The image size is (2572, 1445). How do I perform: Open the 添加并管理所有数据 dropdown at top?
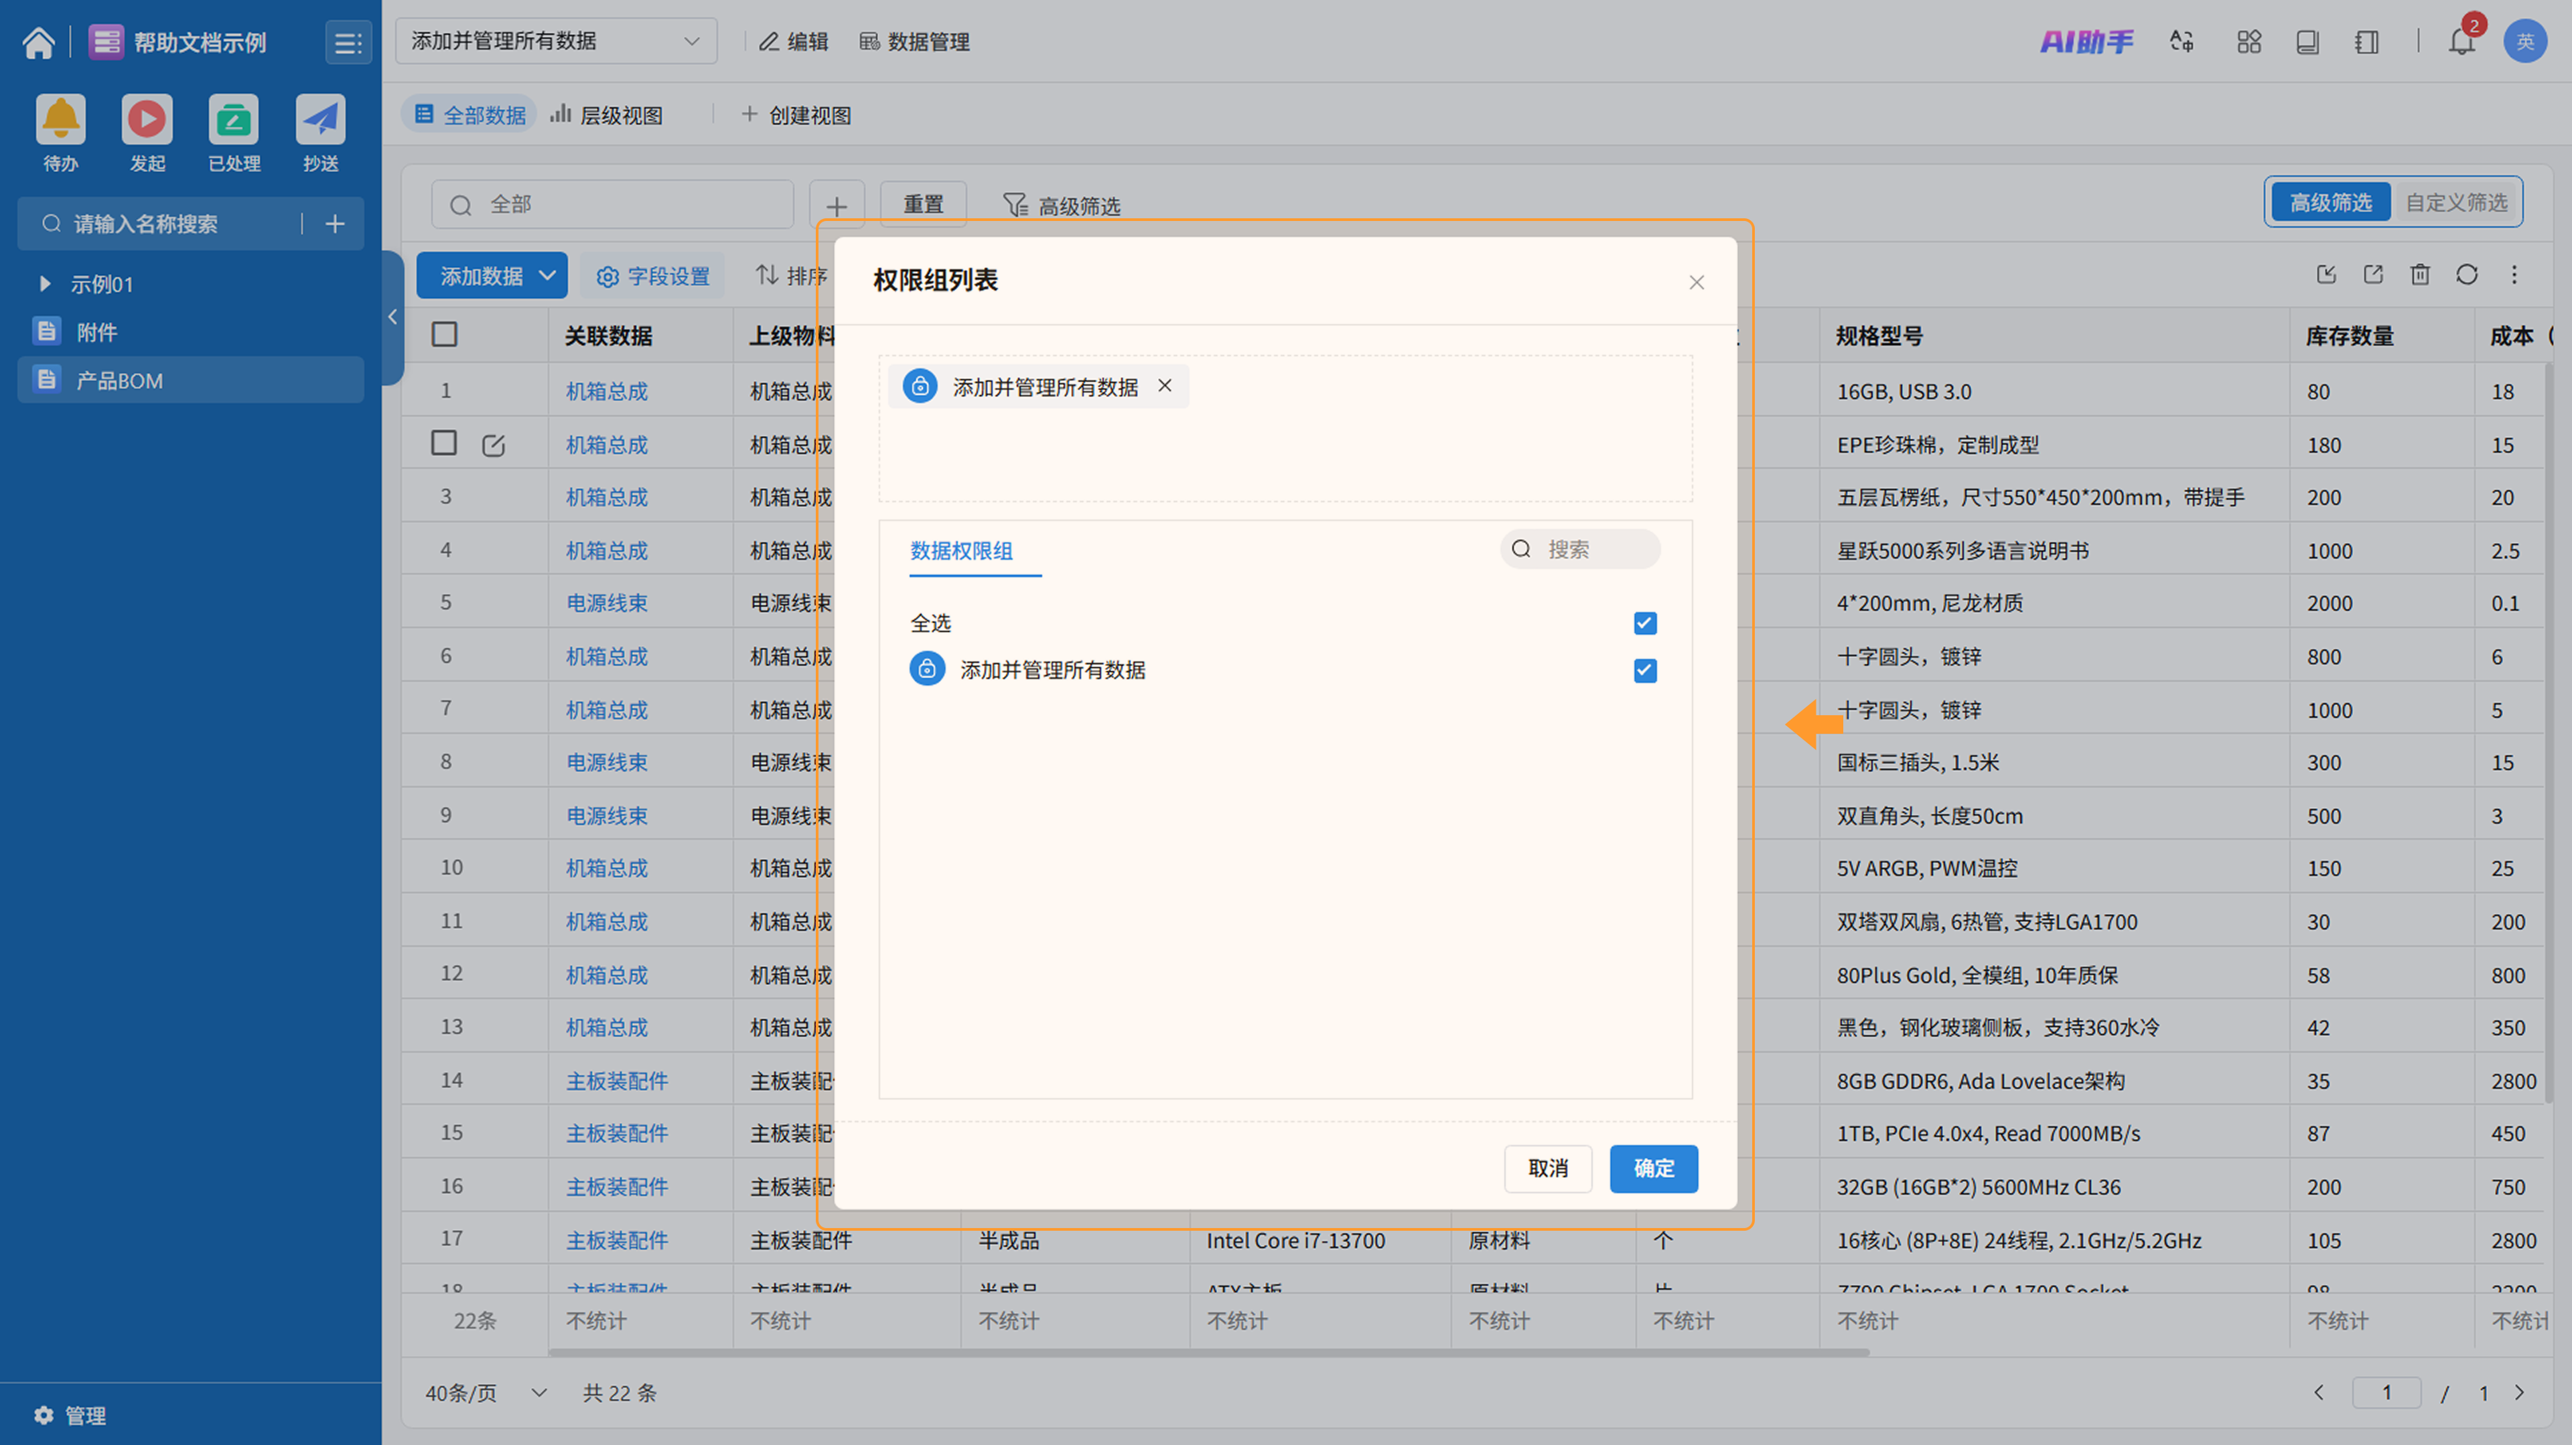click(x=555, y=41)
